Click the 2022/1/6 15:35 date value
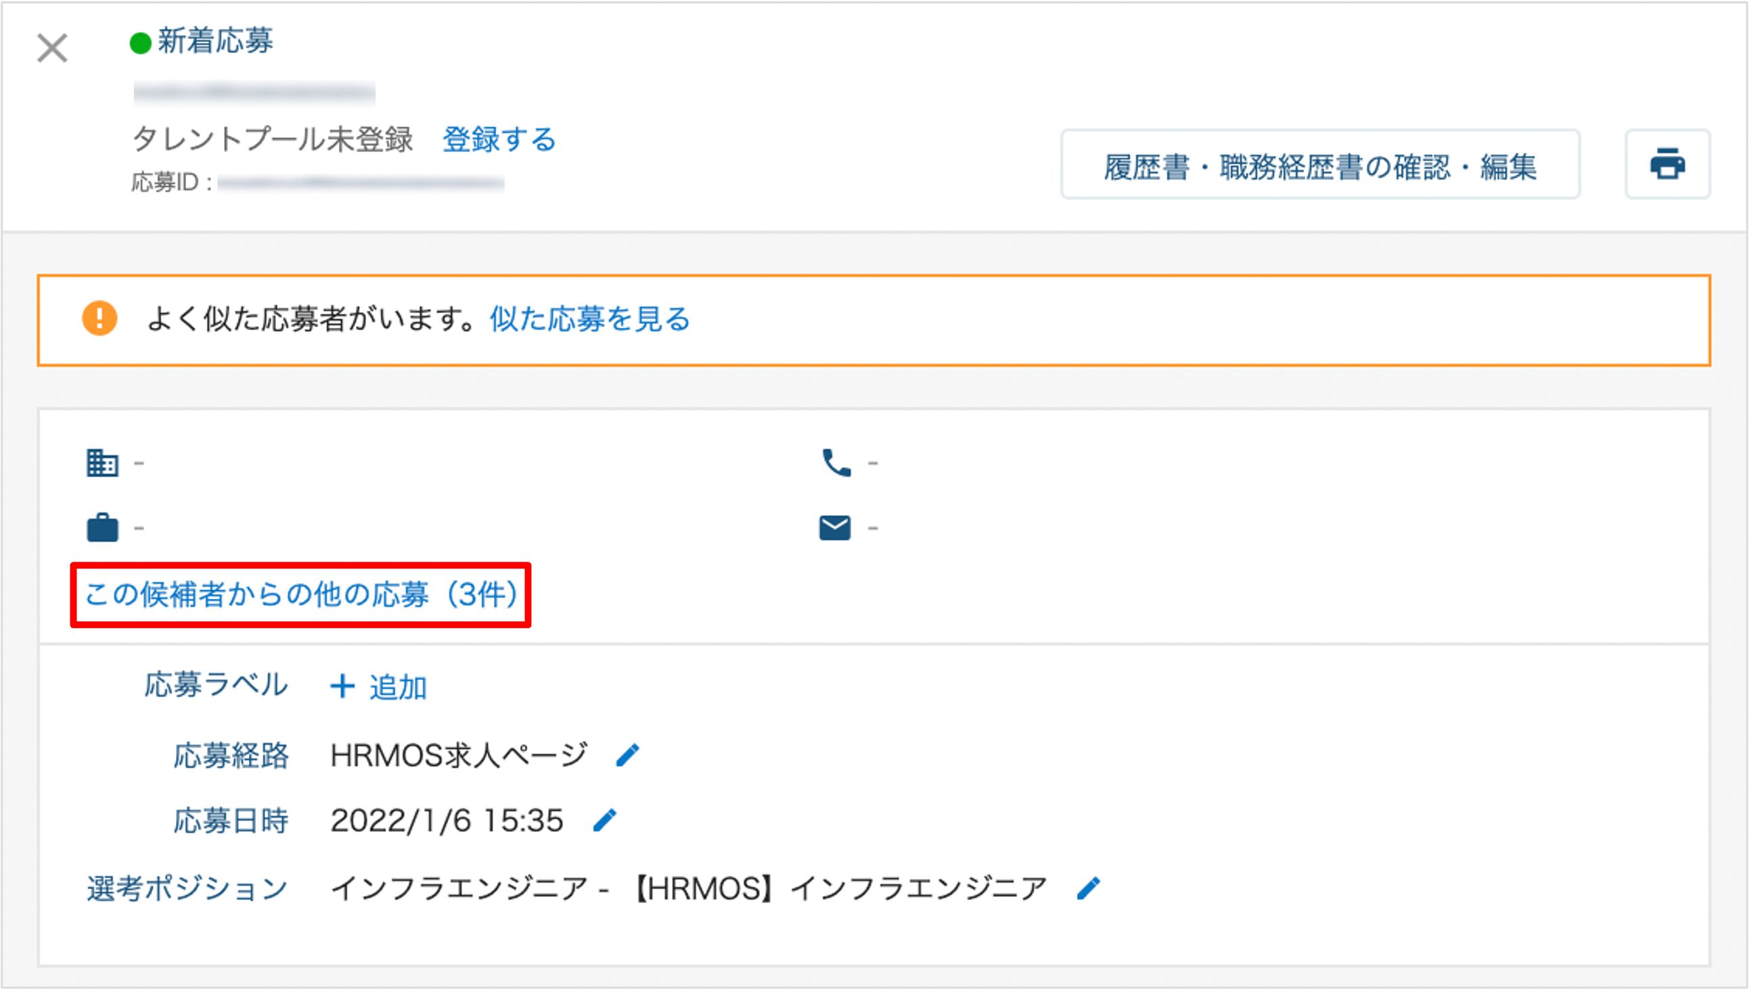This screenshot has height=991, width=1749. 447,820
